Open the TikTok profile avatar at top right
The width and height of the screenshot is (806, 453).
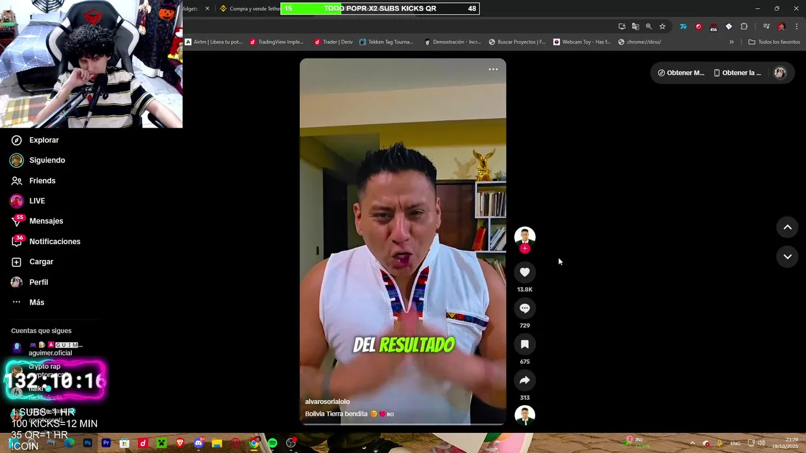point(780,73)
